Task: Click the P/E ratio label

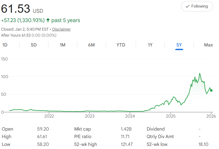Action: pyautogui.click(x=83, y=137)
